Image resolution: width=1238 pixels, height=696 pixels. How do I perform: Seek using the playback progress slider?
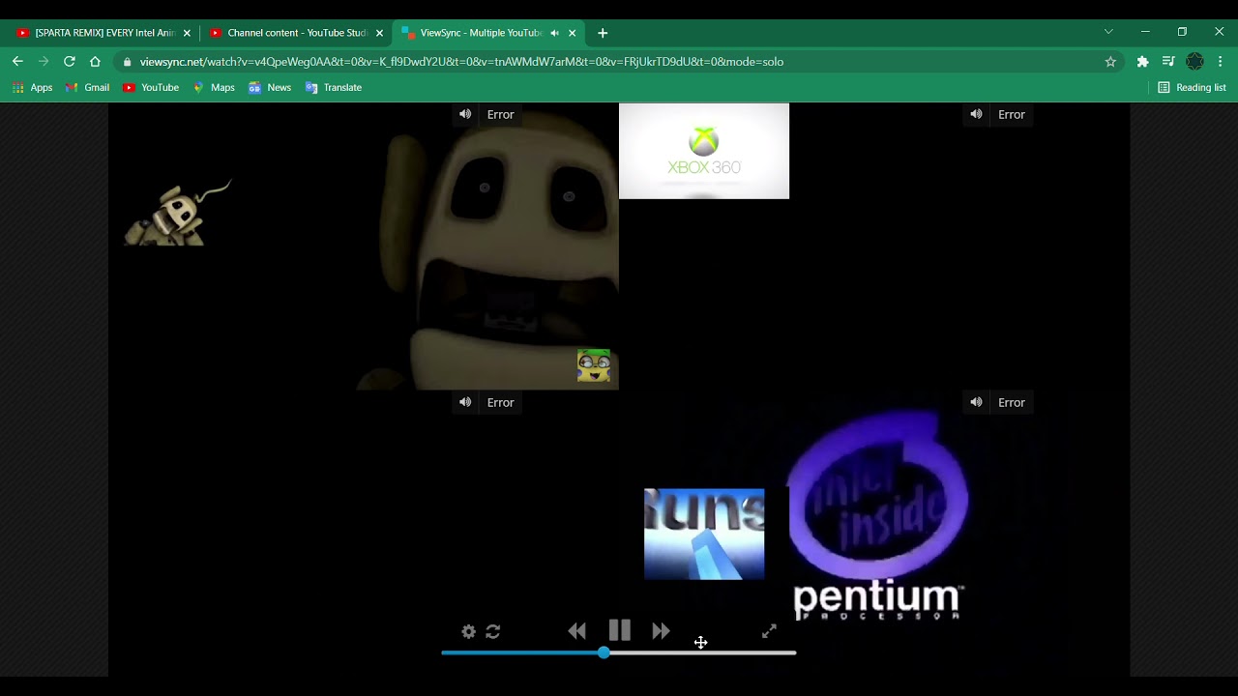619,653
